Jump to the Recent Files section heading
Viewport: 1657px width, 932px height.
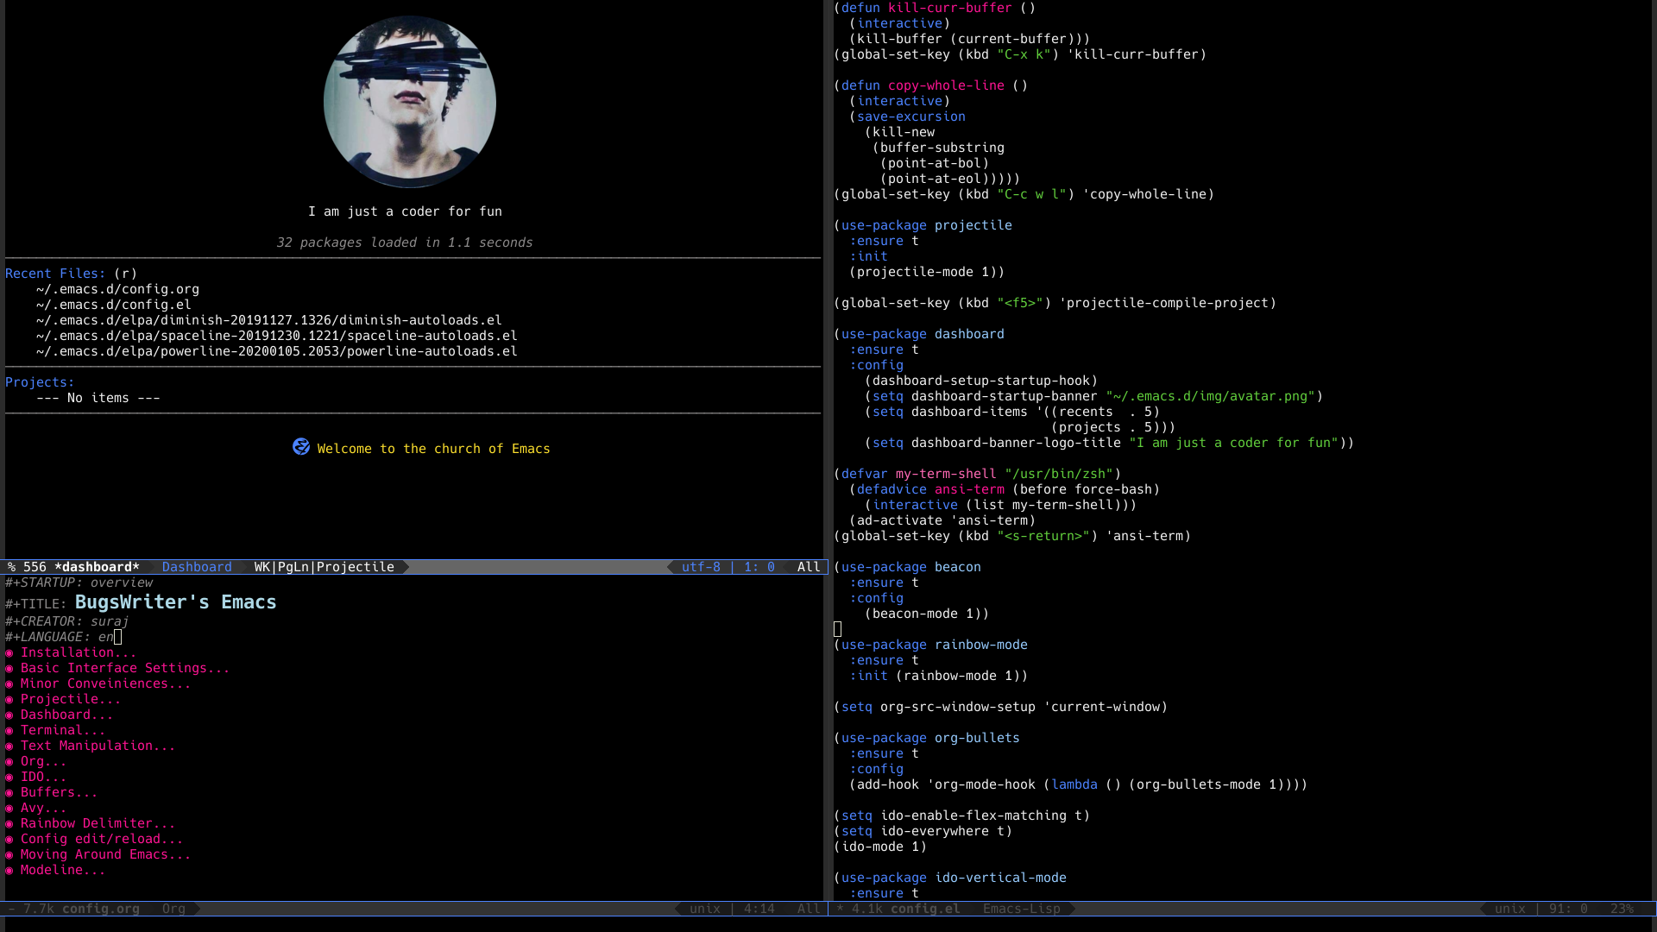tap(55, 274)
